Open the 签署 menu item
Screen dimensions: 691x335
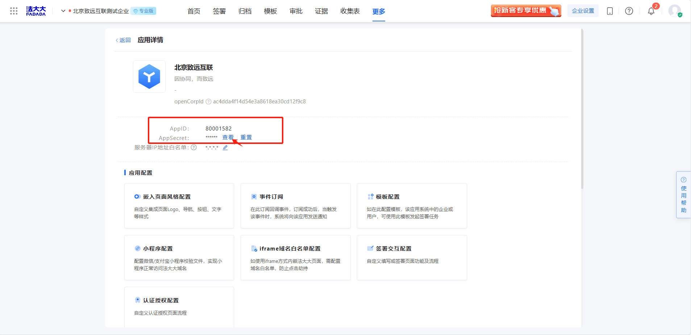click(219, 11)
